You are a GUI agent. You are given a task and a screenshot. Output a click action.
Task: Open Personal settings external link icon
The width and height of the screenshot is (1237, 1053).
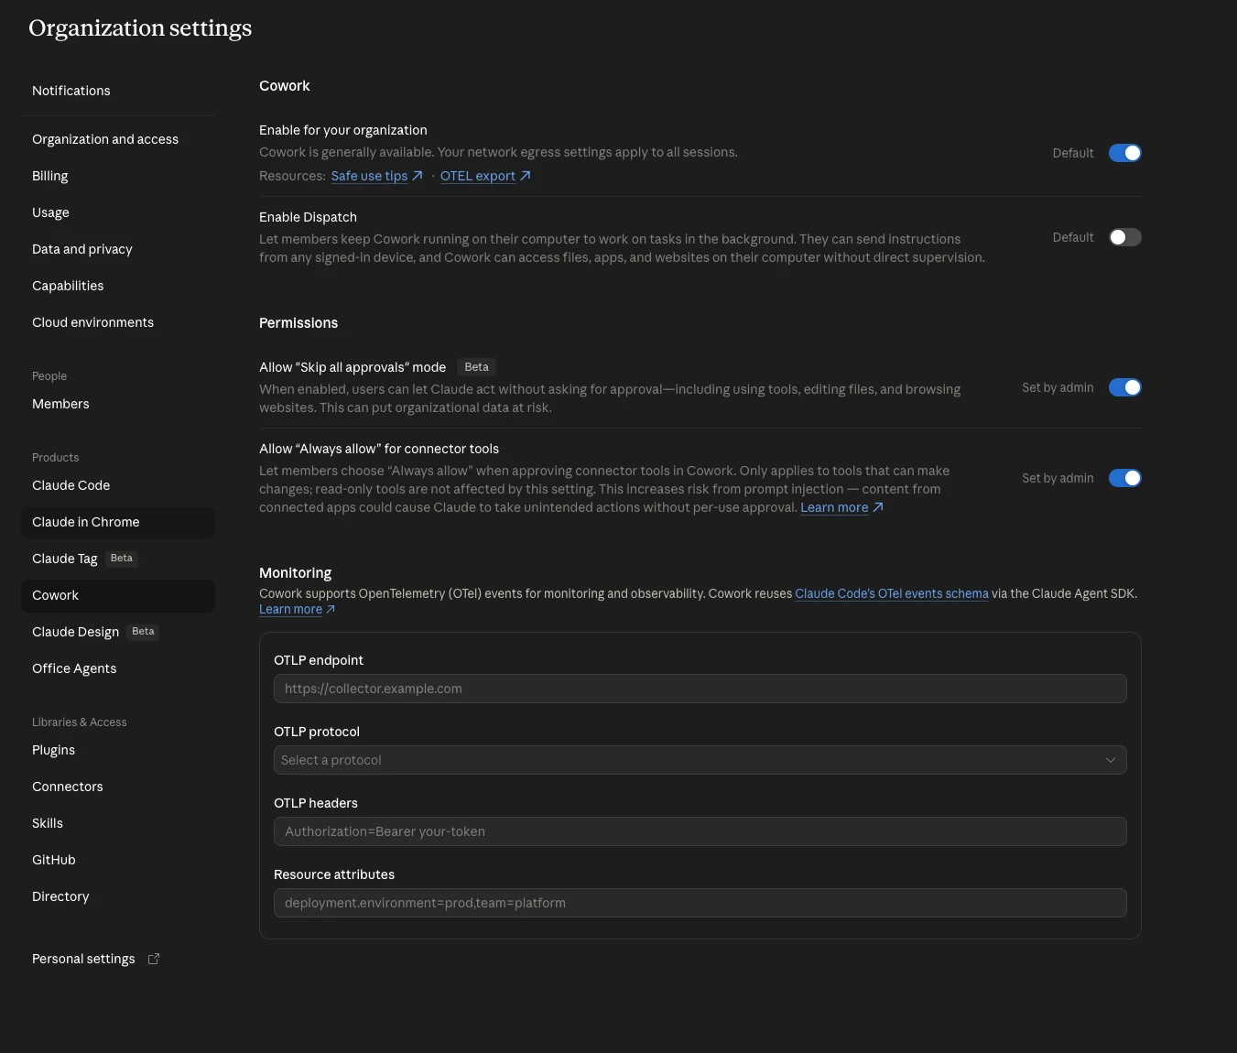click(x=154, y=959)
